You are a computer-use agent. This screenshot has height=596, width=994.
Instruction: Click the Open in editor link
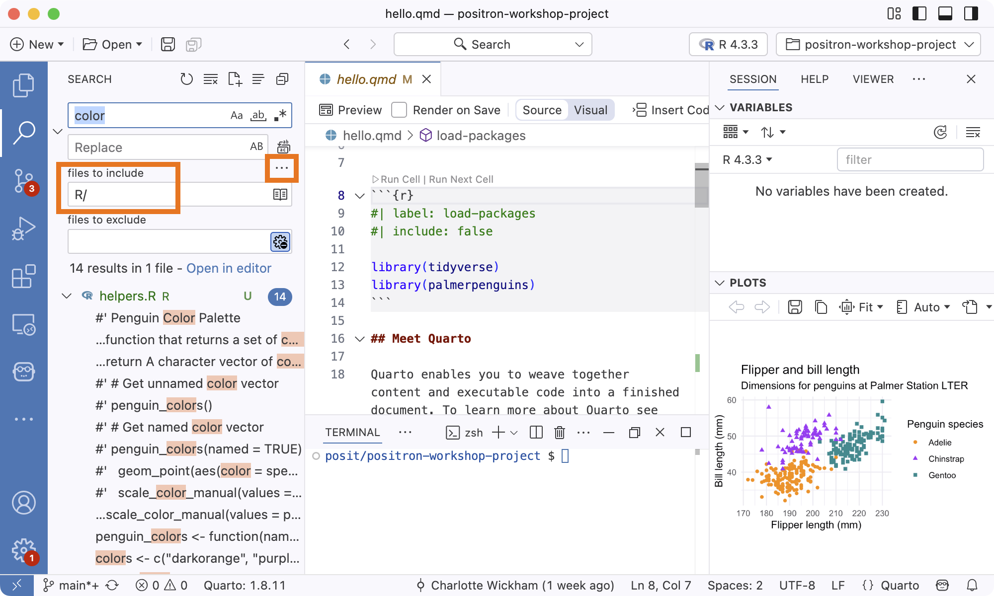[229, 268]
